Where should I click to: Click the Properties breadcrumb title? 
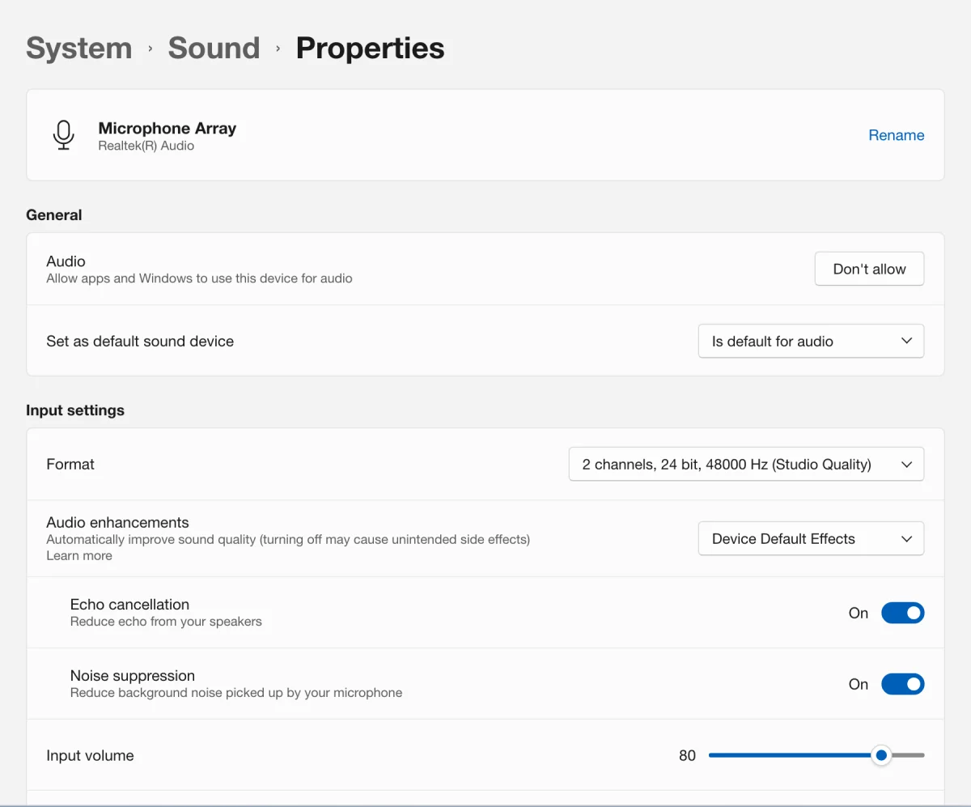click(370, 49)
